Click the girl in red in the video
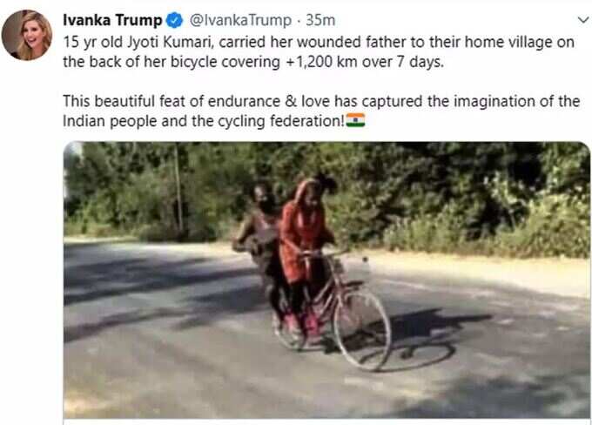This screenshot has width=592, height=425. (x=305, y=249)
